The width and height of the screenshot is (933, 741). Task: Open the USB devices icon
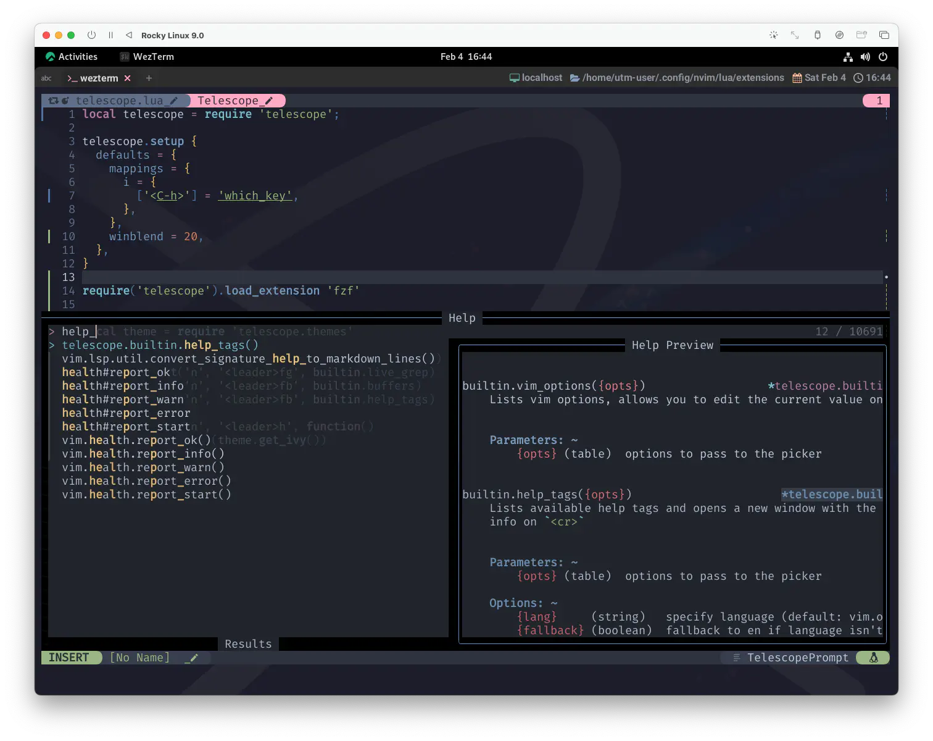(817, 35)
